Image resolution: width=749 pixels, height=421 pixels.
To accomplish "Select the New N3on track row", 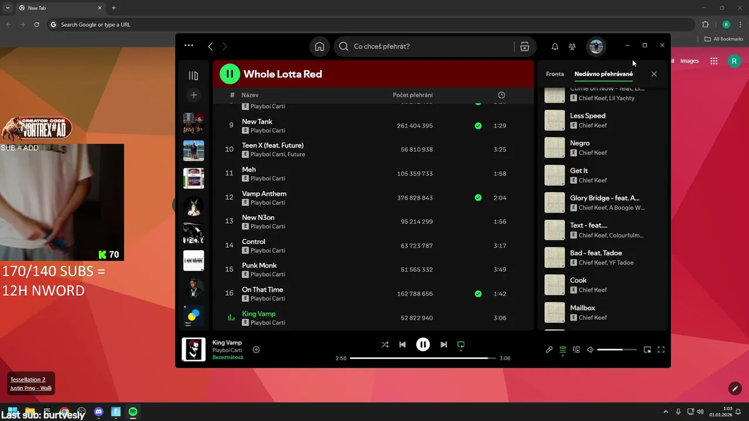I will click(x=373, y=222).
